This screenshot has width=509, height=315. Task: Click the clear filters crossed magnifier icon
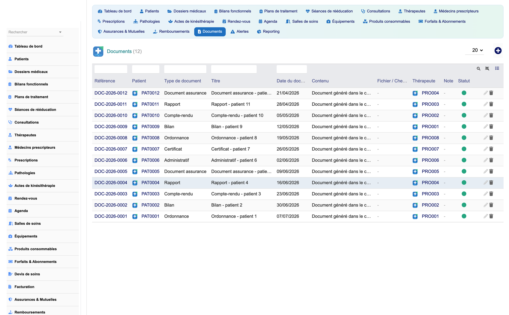[487, 68]
